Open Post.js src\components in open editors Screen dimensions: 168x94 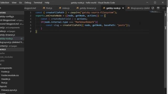tap(12, 28)
